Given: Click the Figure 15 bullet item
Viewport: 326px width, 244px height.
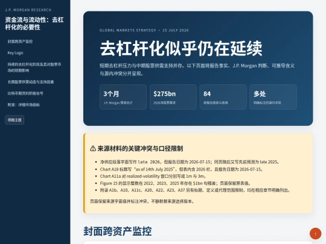Looking at the screenshot, I should coord(176,183).
